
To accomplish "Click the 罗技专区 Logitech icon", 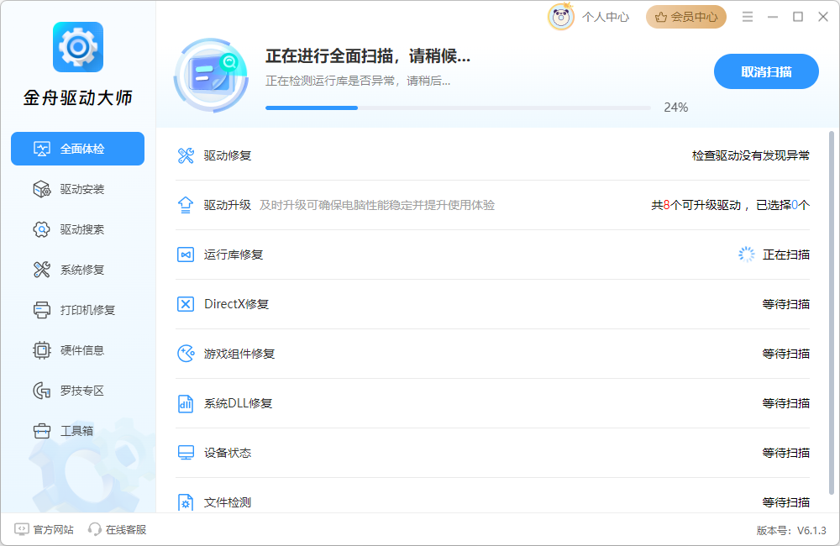I will pos(42,391).
